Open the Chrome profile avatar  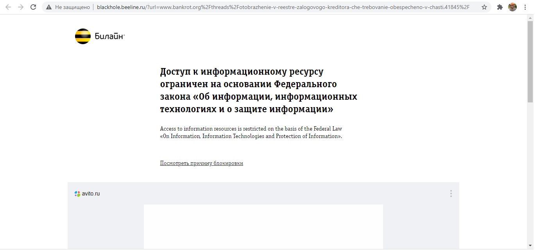click(512, 7)
